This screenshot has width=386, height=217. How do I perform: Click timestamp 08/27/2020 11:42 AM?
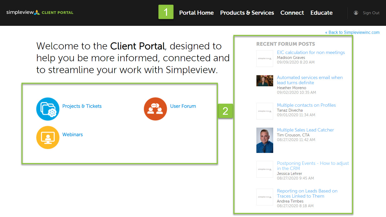click(x=296, y=140)
